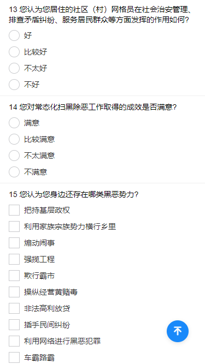Pick 不满意 for question 14

point(14,172)
